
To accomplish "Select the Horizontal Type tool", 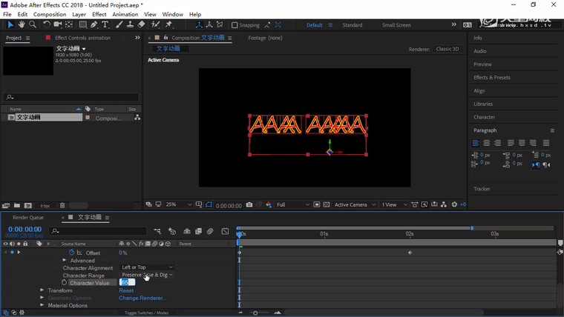I will tap(107, 24).
